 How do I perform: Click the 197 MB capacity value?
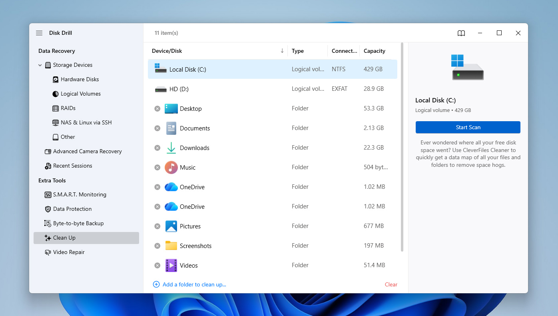click(x=374, y=246)
